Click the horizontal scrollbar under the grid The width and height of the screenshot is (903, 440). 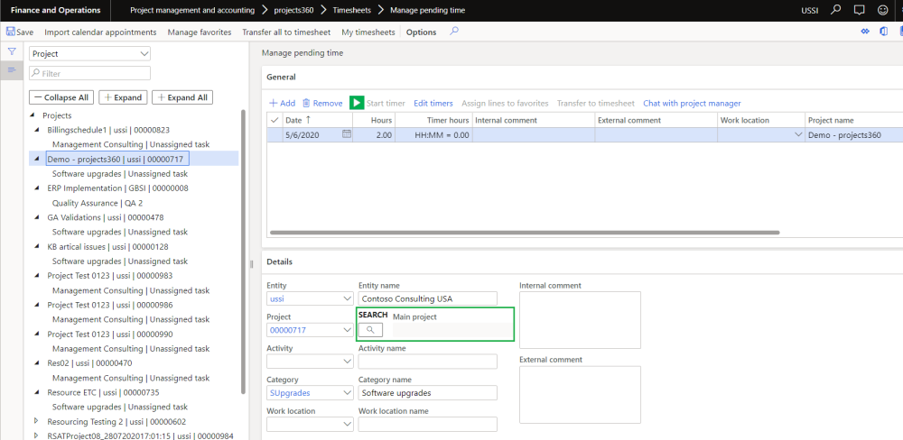click(x=524, y=233)
